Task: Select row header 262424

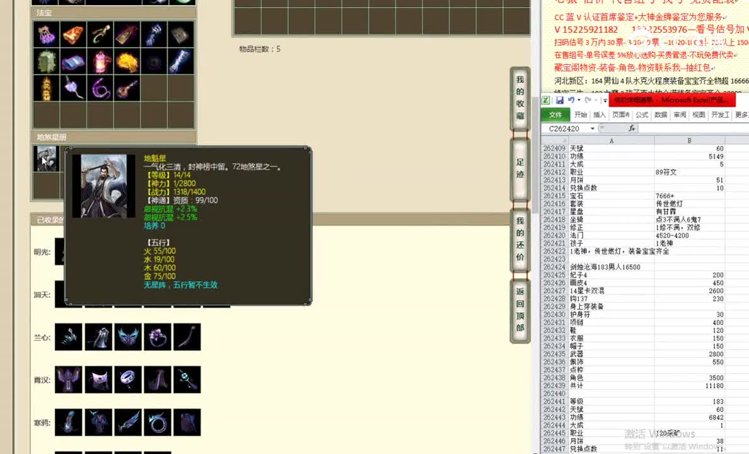Action: coord(554,267)
